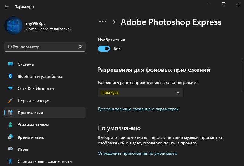The width and height of the screenshot is (244, 166).
Task: Open the Игры label
Action: tap(23, 149)
